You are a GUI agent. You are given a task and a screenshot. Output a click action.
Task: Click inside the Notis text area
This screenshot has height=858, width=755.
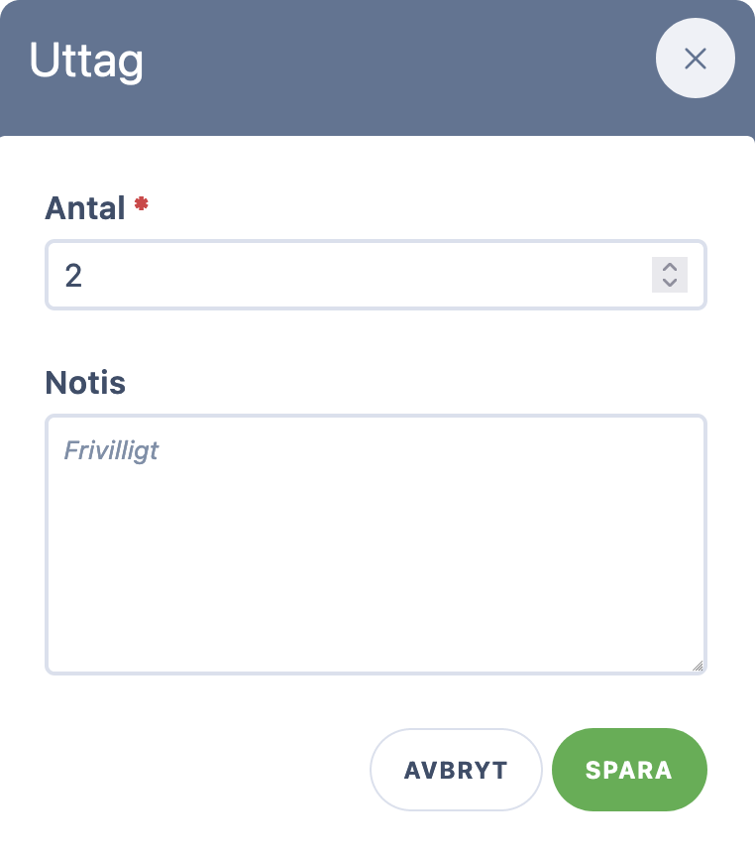377,545
